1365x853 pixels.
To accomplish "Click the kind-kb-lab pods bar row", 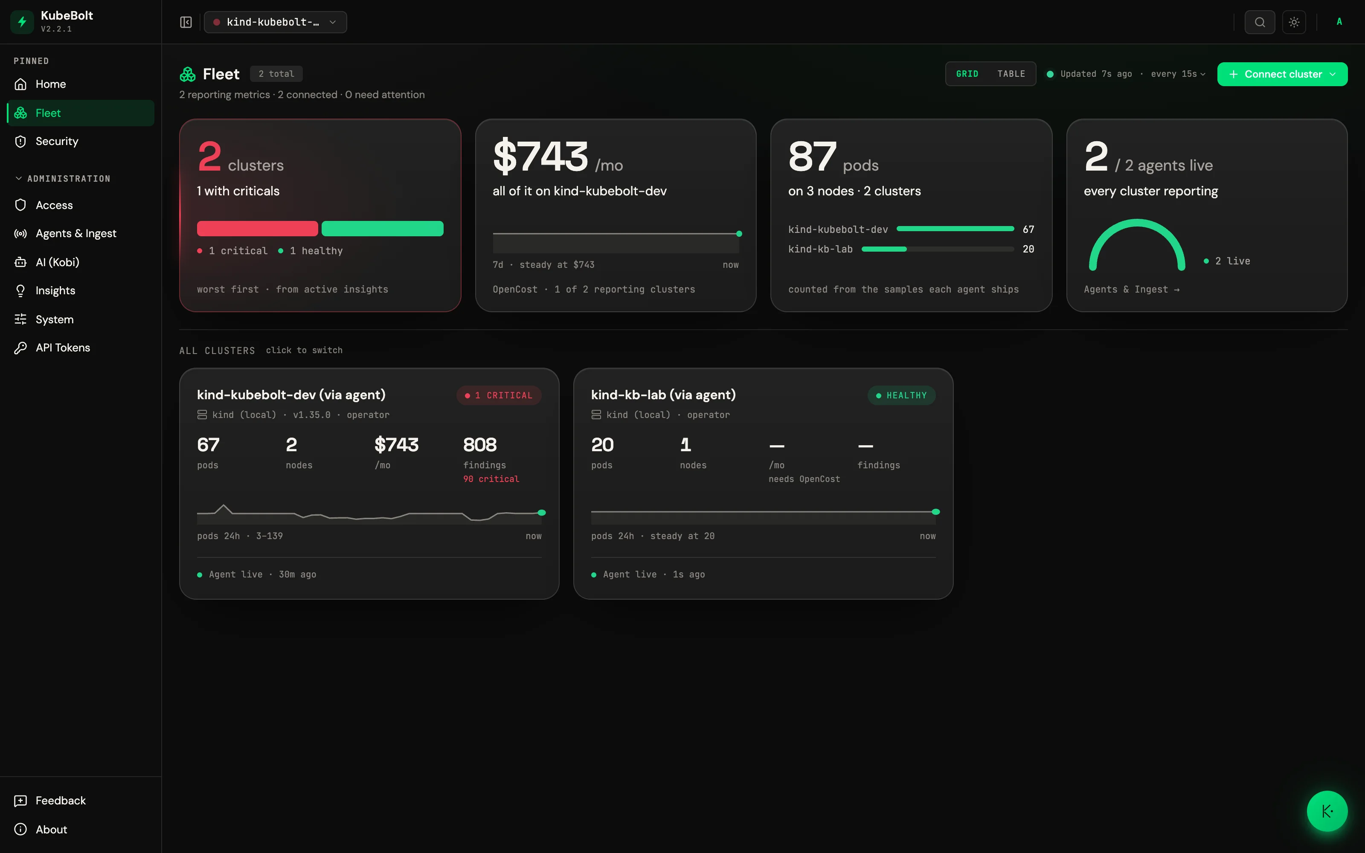I will 911,249.
